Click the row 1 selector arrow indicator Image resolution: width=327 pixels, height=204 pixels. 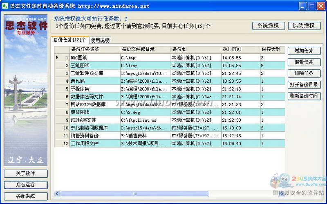[57, 58]
